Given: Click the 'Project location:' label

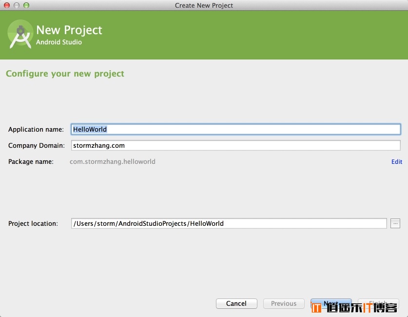Looking at the screenshot, I should coord(33,223).
